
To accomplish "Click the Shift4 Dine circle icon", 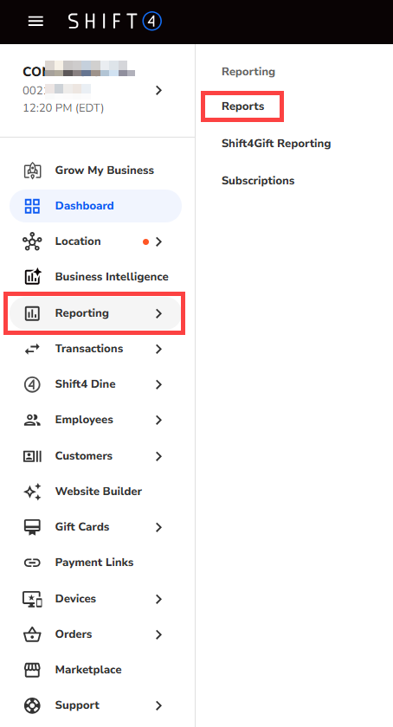I will pos(32,384).
